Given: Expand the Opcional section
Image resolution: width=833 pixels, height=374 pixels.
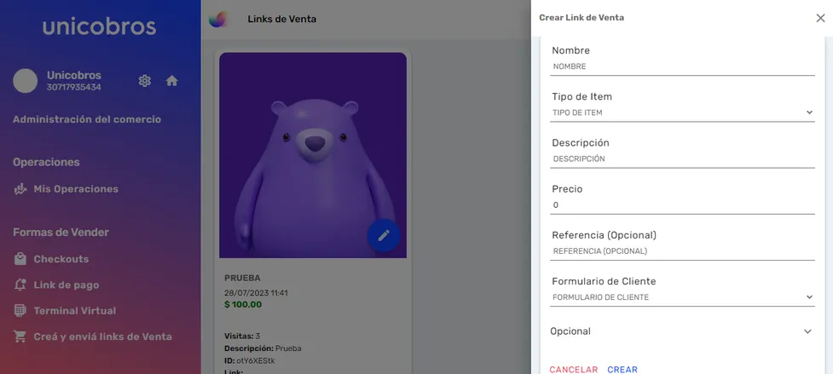Looking at the screenshot, I should pyautogui.click(x=682, y=331).
